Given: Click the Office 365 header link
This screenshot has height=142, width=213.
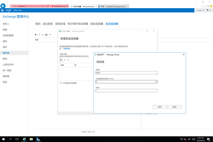Looking at the screenshot, I should tap(17, 10).
